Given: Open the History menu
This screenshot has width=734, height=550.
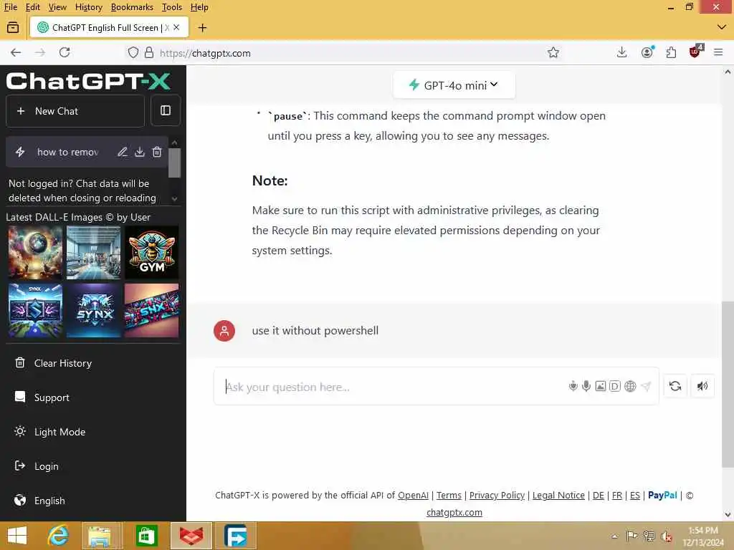Looking at the screenshot, I should [88, 7].
